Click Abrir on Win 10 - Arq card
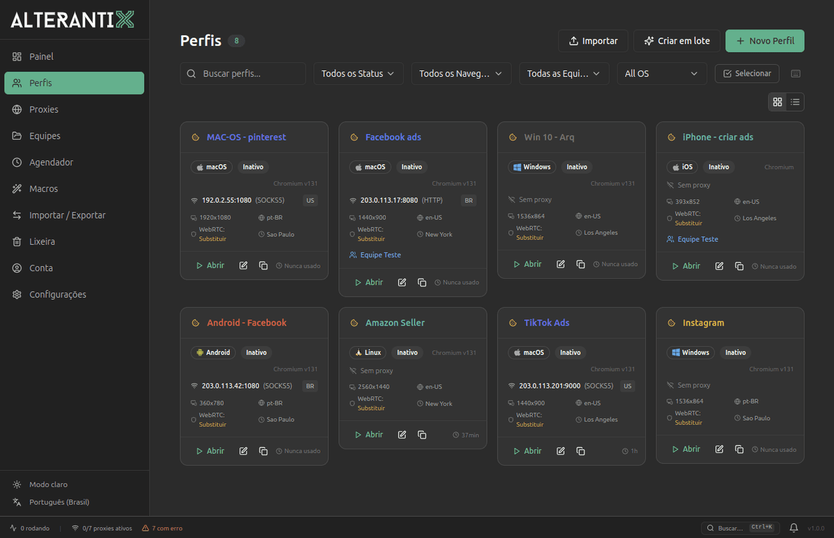This screenshot has height=538, width=834. (528, 264)
